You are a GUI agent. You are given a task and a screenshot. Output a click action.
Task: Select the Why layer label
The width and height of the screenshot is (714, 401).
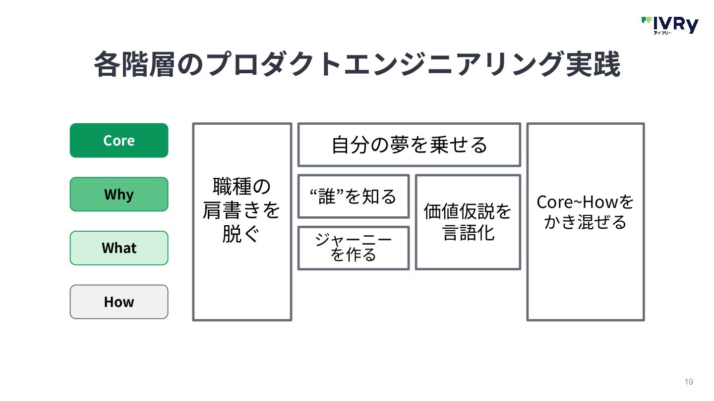pyautogui.click(x=119, y=194)
